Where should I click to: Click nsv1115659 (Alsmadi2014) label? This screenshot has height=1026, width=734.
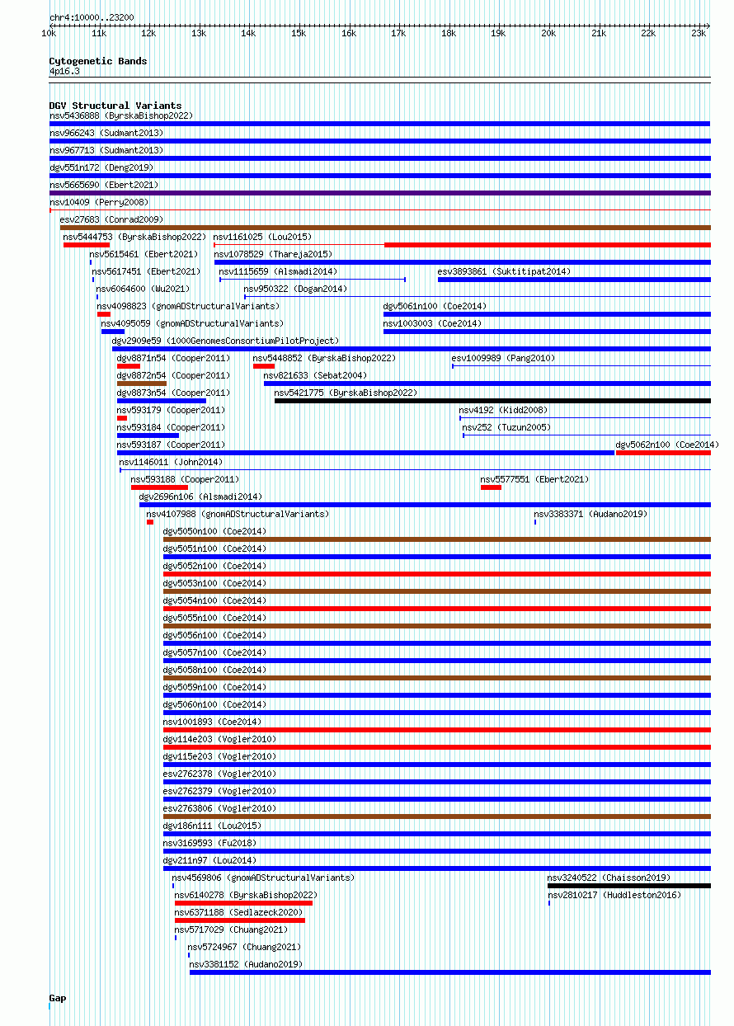point(278,271)
